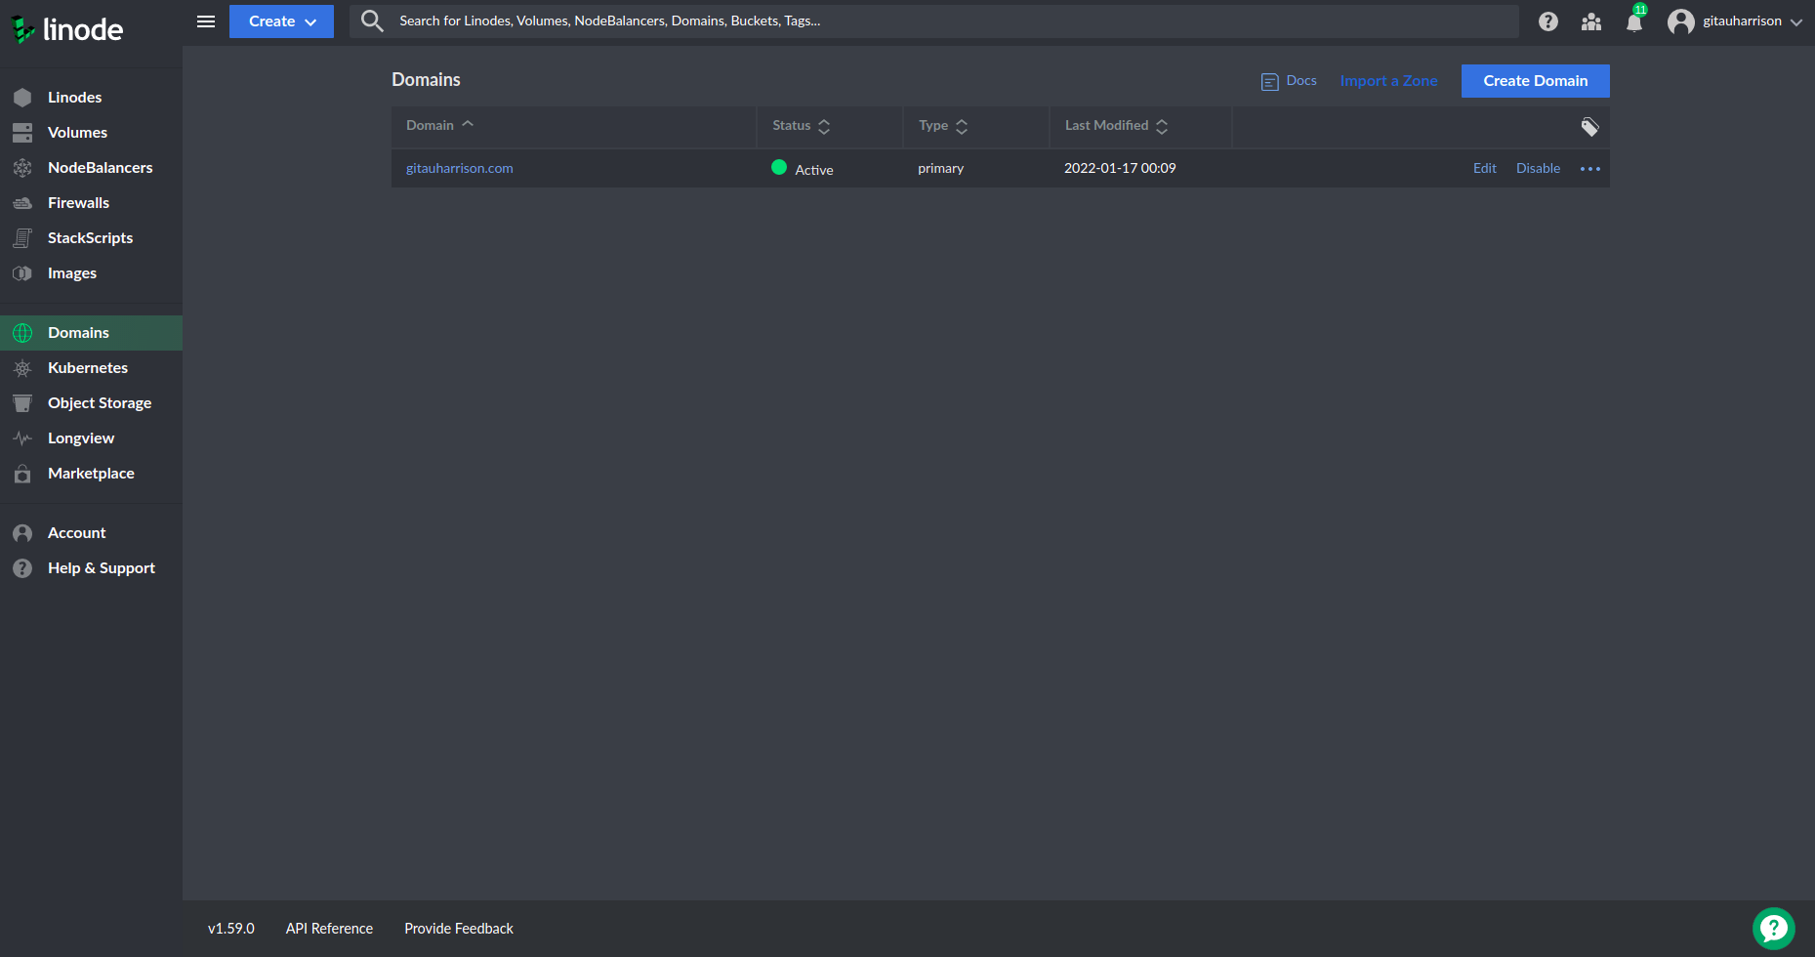Sort table by Last Modified column
Image resolution: width=1815 pixels, height=957 pixels.
click(1116, 126)
